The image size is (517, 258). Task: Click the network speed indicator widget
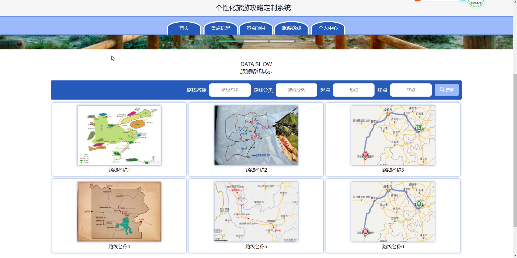pos(476,3)
